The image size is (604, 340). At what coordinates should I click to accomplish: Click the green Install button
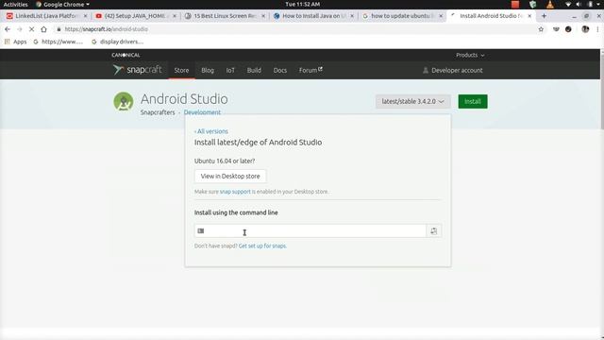click(473, 101)
